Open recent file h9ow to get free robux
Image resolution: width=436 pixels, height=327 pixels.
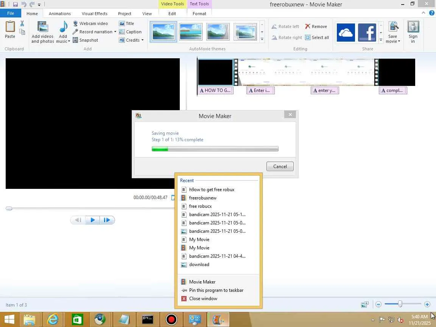[x=218, y=189]
